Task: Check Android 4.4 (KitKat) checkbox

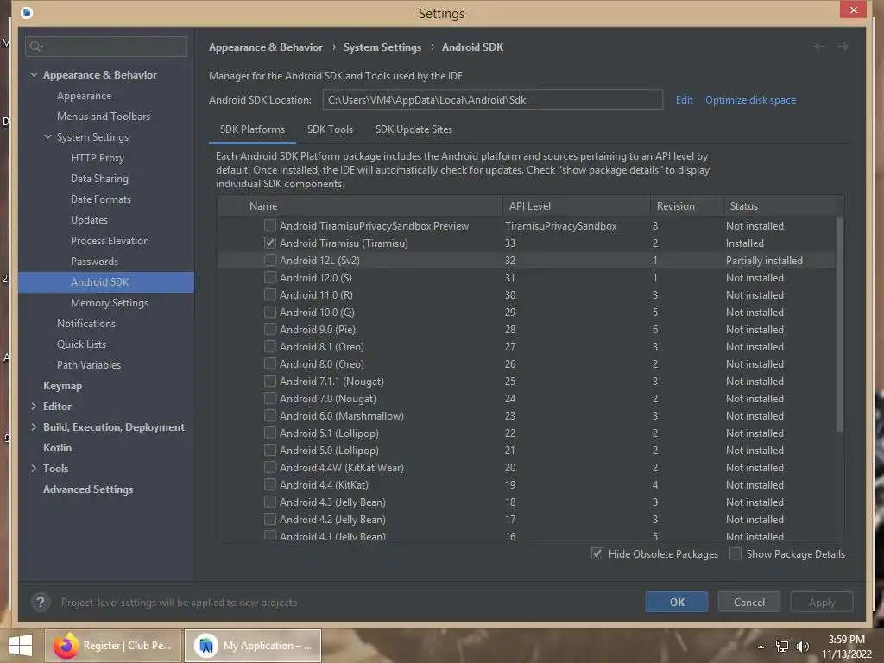Action: [x=270, y=484]
